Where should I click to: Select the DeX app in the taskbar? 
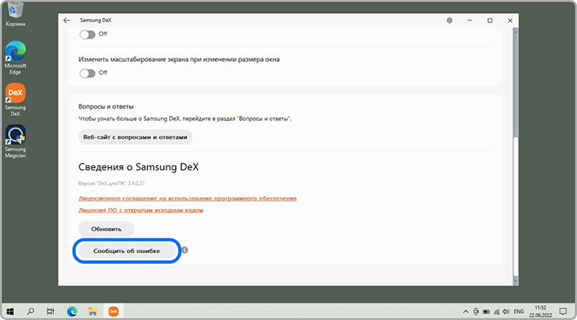113,311
